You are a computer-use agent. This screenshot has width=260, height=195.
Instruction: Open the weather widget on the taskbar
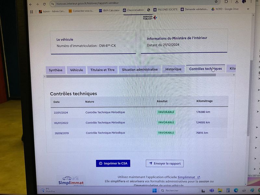tap(48, 190)
